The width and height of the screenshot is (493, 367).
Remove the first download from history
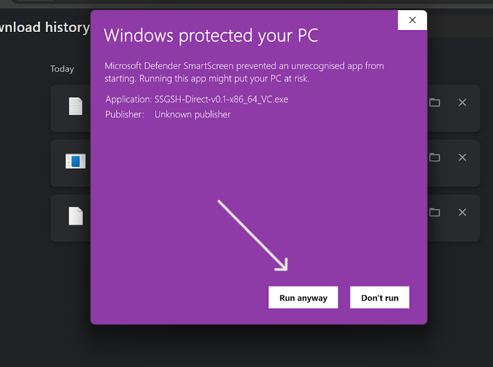click(x=462, y=102)
